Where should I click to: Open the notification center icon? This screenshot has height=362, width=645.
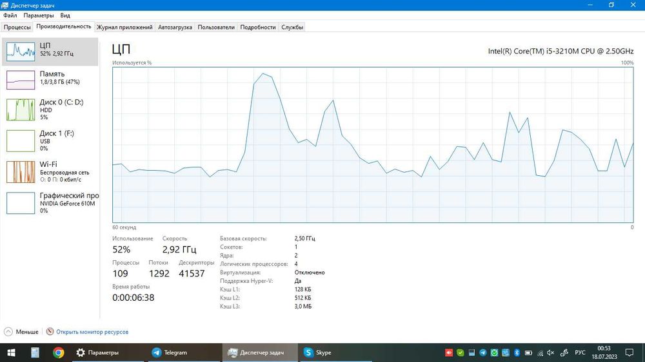630,352
